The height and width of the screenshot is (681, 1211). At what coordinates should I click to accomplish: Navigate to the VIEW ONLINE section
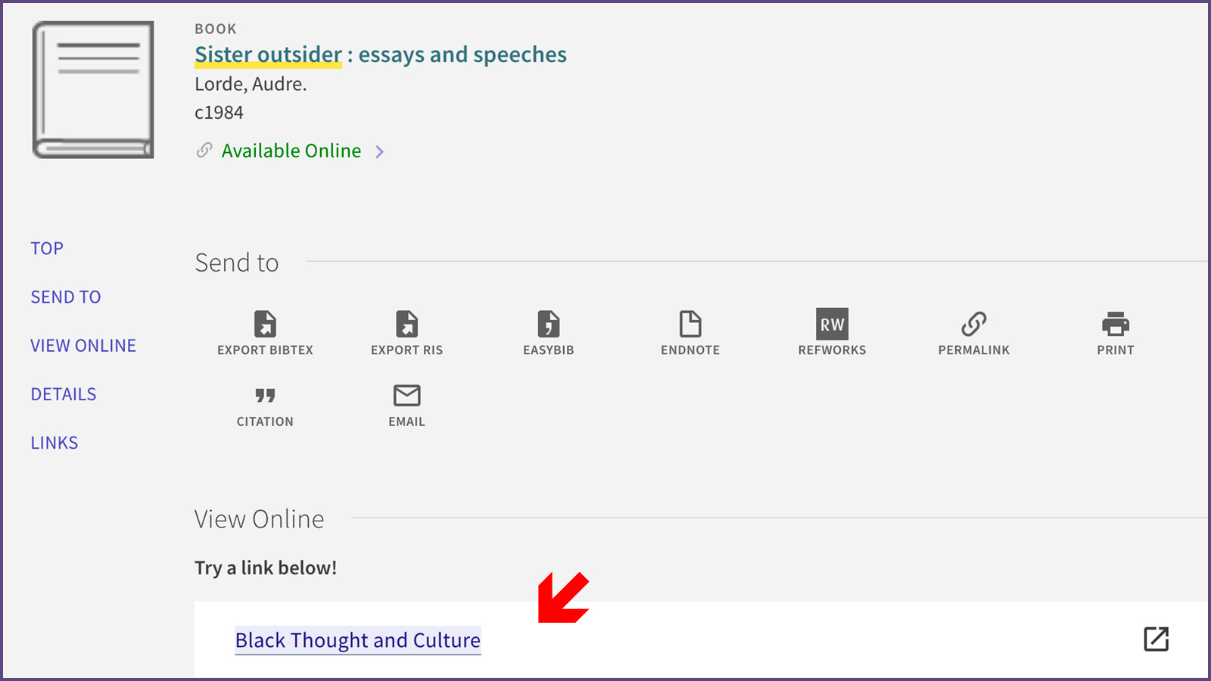coord(83,345)
